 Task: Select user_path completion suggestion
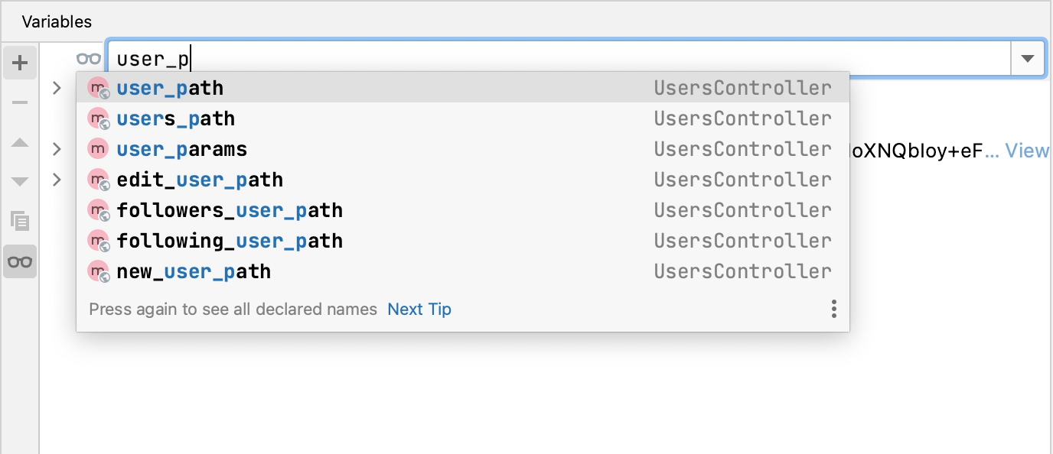tap(170, 88)
